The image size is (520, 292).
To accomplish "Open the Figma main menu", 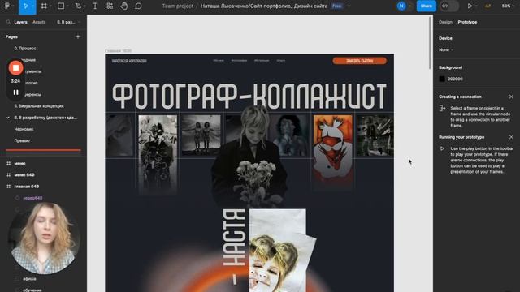I will [7, 6].
